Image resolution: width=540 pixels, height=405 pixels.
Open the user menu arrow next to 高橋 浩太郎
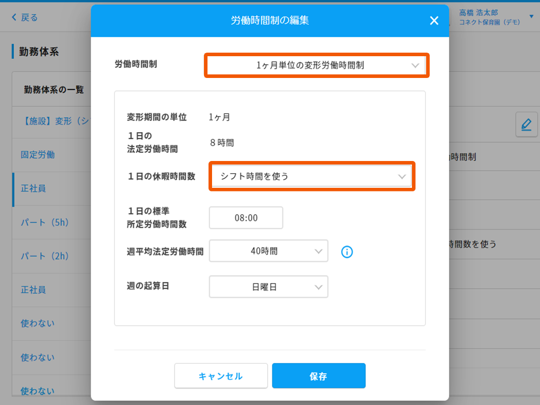(531, 17)
